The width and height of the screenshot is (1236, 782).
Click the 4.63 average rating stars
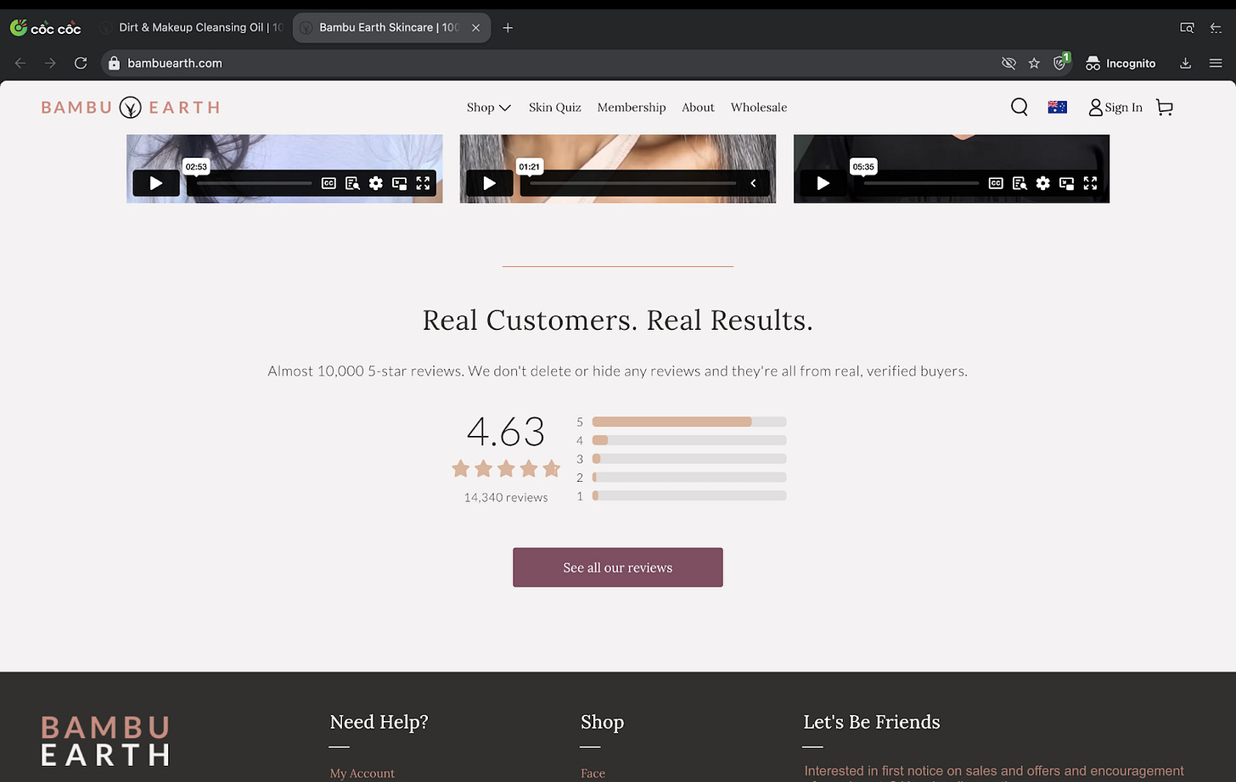pyautogui.click(x=506, y=468)
